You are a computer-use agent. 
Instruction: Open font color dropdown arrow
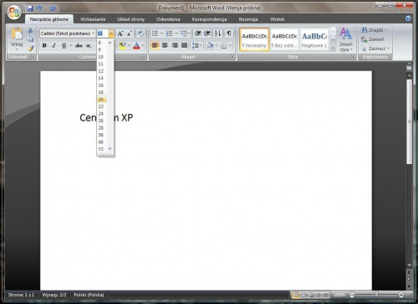coord(143,45)
